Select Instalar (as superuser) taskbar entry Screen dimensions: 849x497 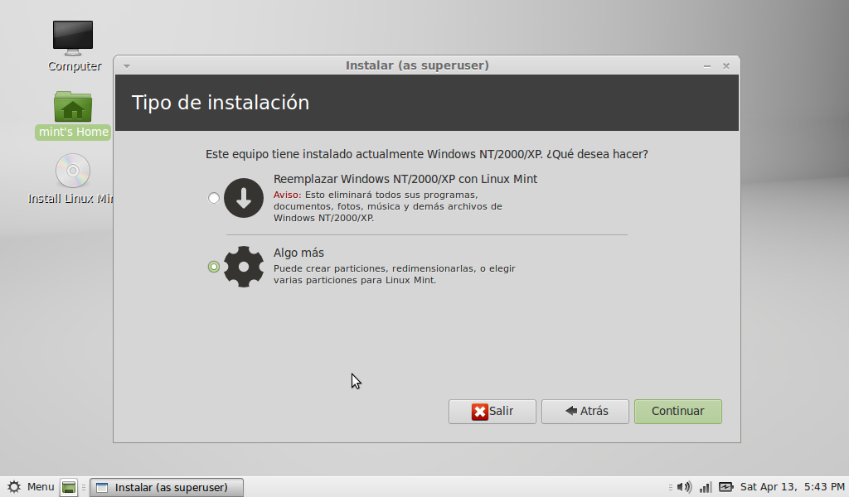click(166, 487)
